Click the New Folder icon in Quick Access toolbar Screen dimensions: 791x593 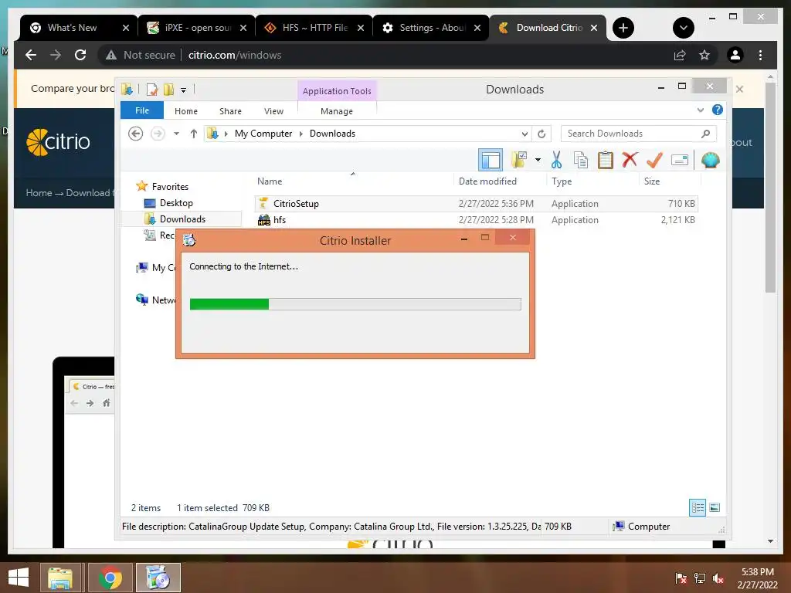coord(168,90)
